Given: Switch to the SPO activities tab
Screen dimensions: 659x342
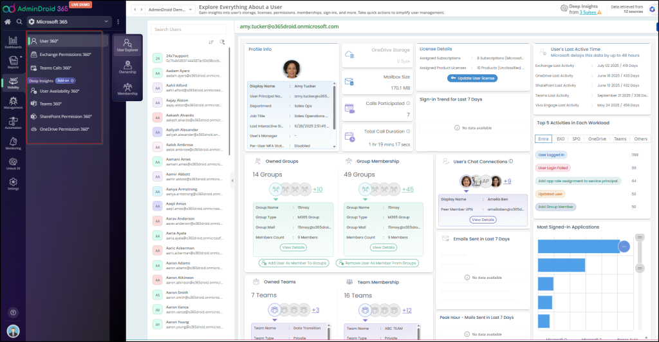Looking at the screenshot, I should pos(576,139).
